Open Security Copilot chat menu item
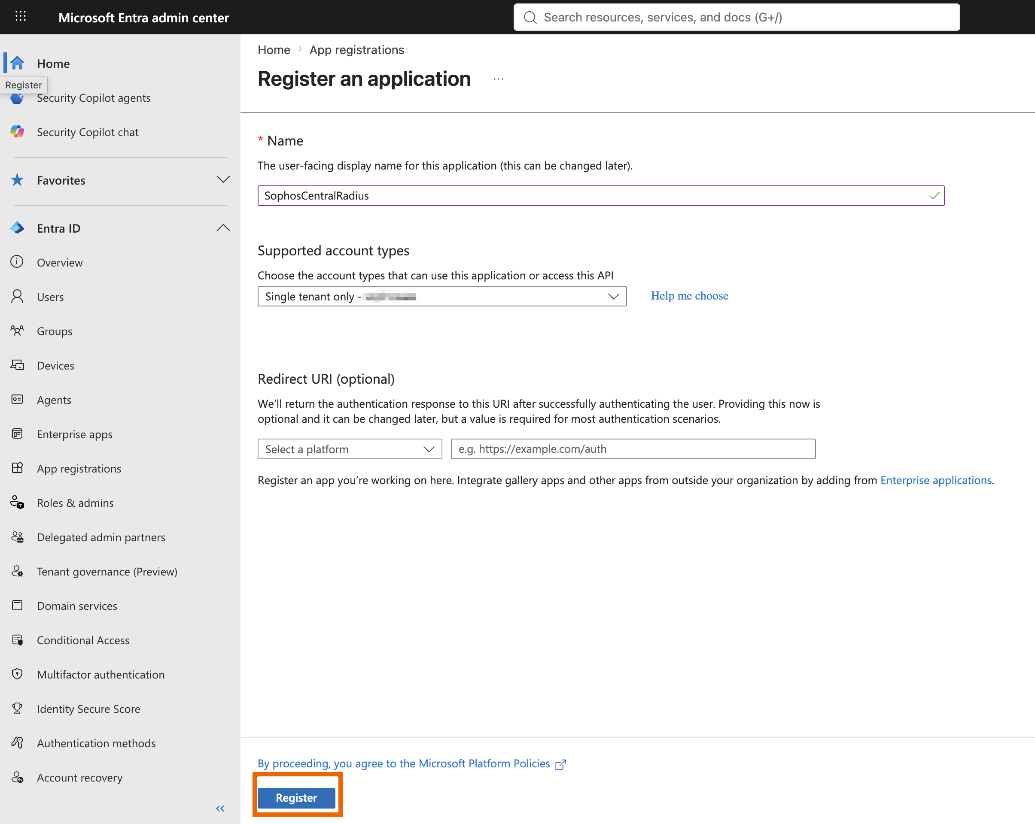Image resolution: width=1035 pixels, height=824 pixels. tap(88, 132)
